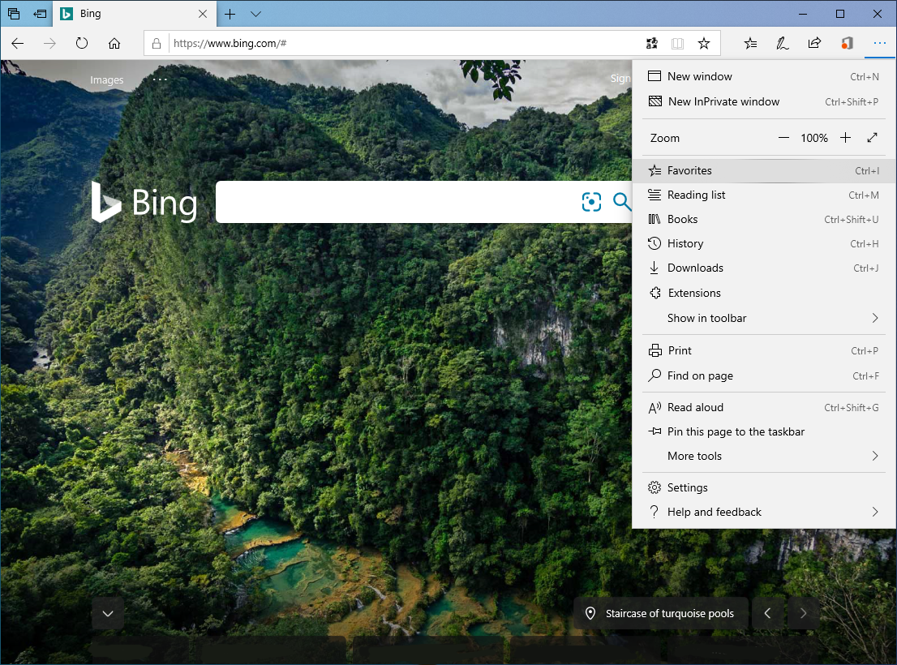Expand the More tools submenu
The image size is (897, 665).
click(762, 456)
